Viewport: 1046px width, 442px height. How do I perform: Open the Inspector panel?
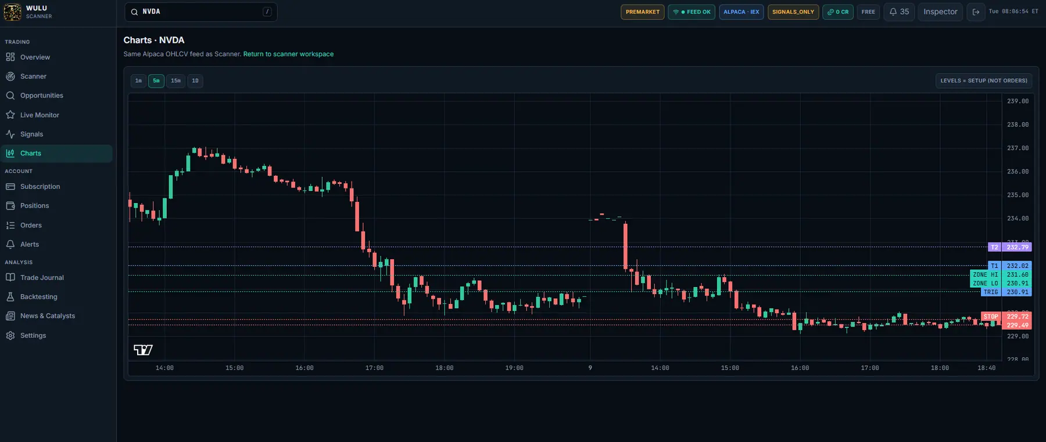click(940, 12)
